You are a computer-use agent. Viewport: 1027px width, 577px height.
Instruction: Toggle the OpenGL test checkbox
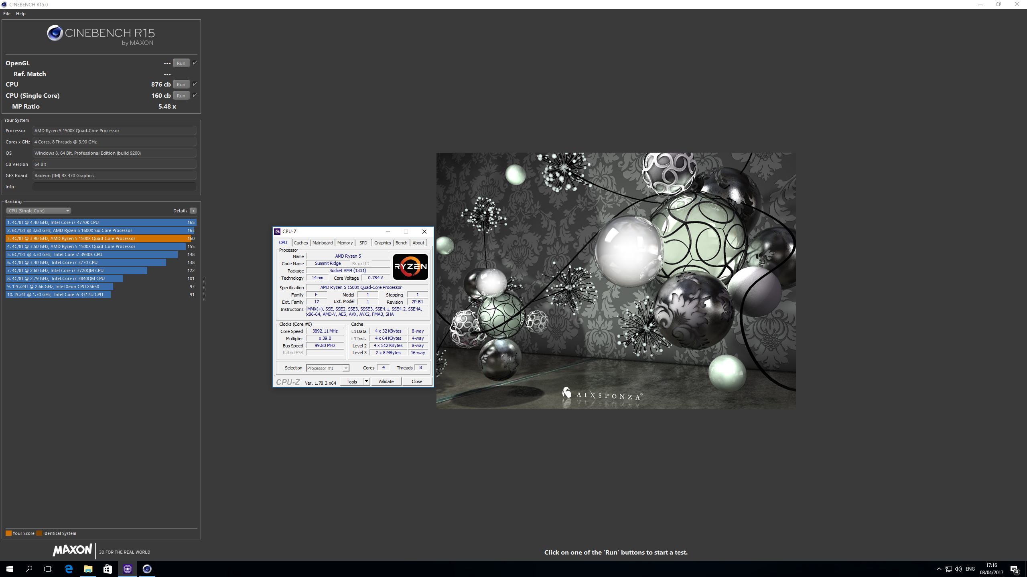pyautogui.click(x=195, y=63)
